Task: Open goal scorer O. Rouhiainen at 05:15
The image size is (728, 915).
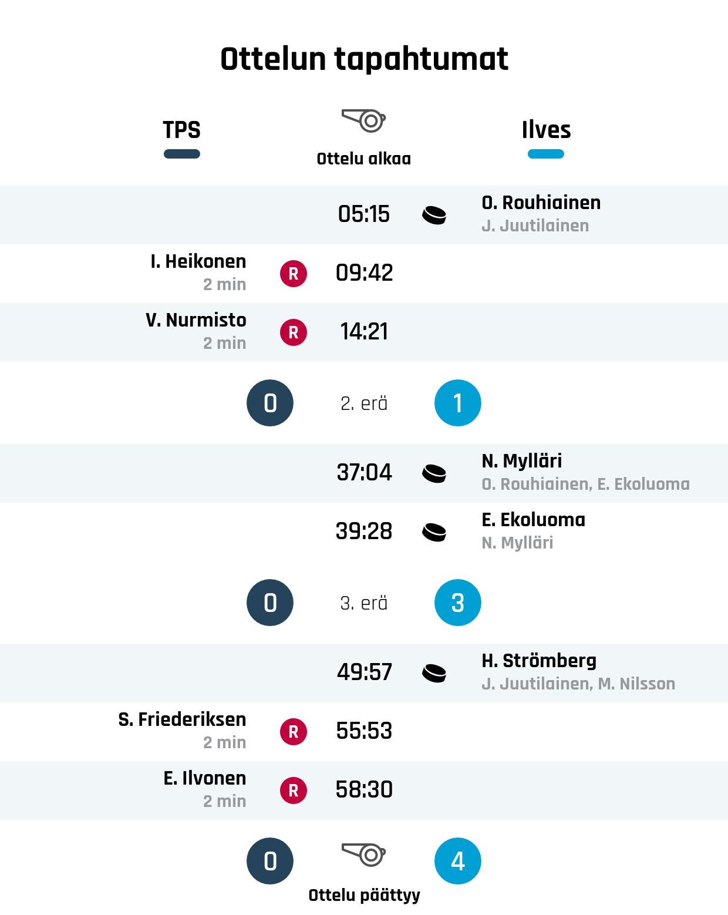Action: point(541,203)
